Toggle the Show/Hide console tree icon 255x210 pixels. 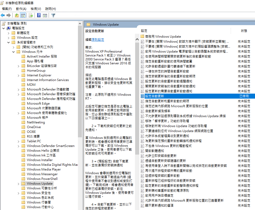pyautogui.click(x=23, y=15)
